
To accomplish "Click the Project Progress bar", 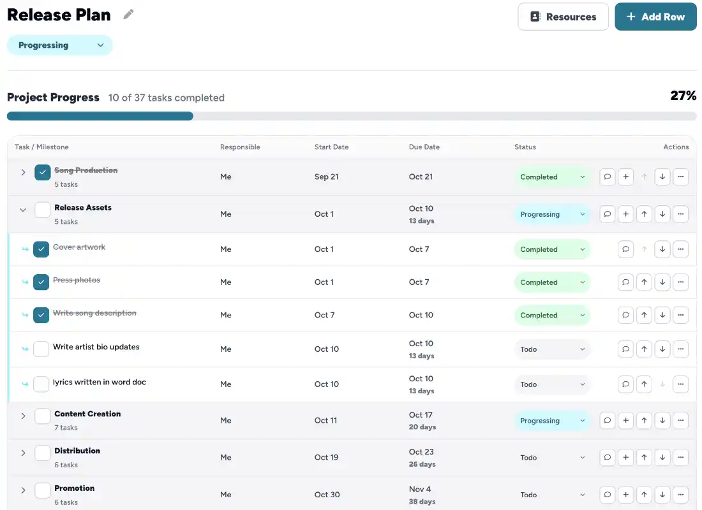I will click(x=352, y=116).
